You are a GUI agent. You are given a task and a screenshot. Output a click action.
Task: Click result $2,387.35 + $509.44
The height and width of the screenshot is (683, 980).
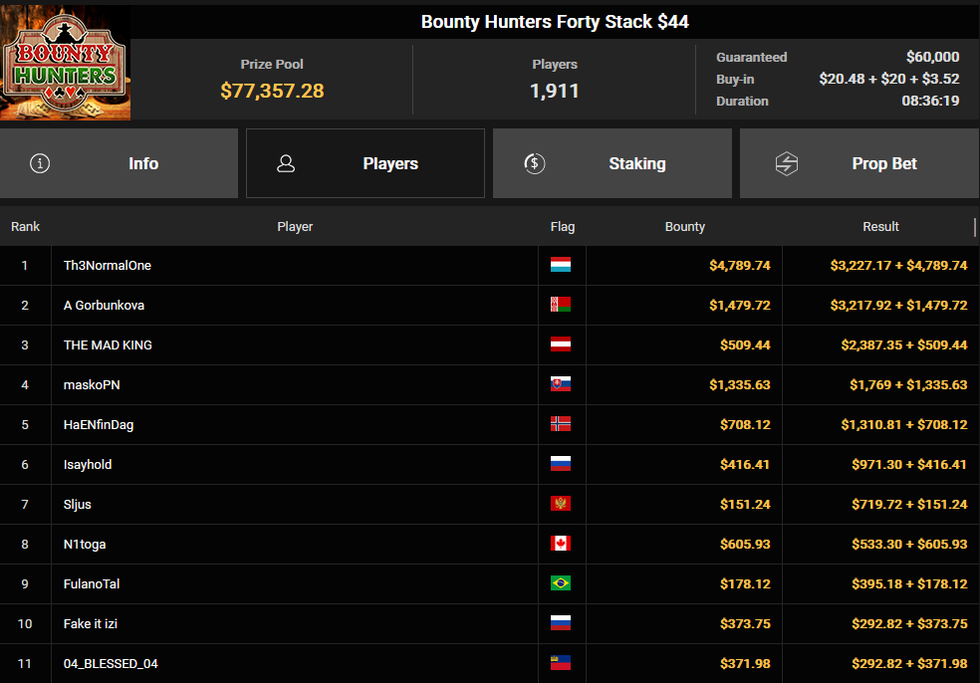(x=904, y=344)
